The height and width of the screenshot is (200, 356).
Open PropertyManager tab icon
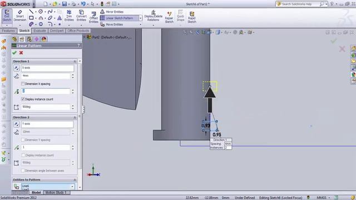[x=22, y=39]
